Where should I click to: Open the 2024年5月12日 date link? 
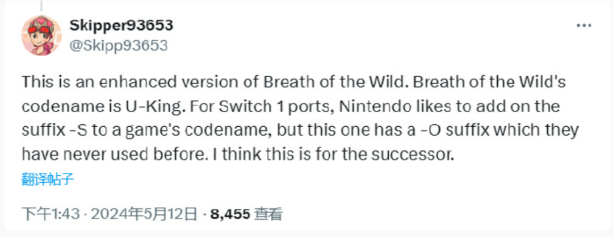click(144, 214)
